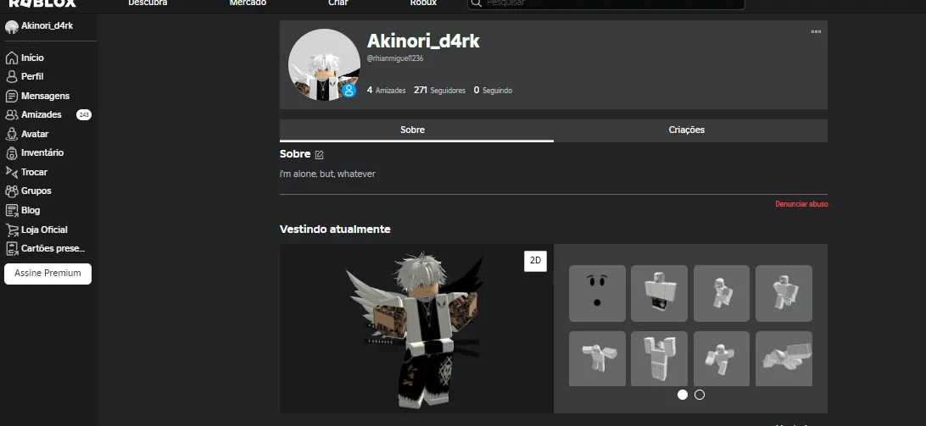Open the last item thumbnail in top row
The width and height of the screenshot is (926, 426).
(x=784, y=293)
